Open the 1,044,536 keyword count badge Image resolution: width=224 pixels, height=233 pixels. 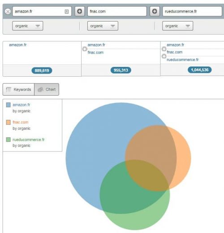click(x=200, y=70)
